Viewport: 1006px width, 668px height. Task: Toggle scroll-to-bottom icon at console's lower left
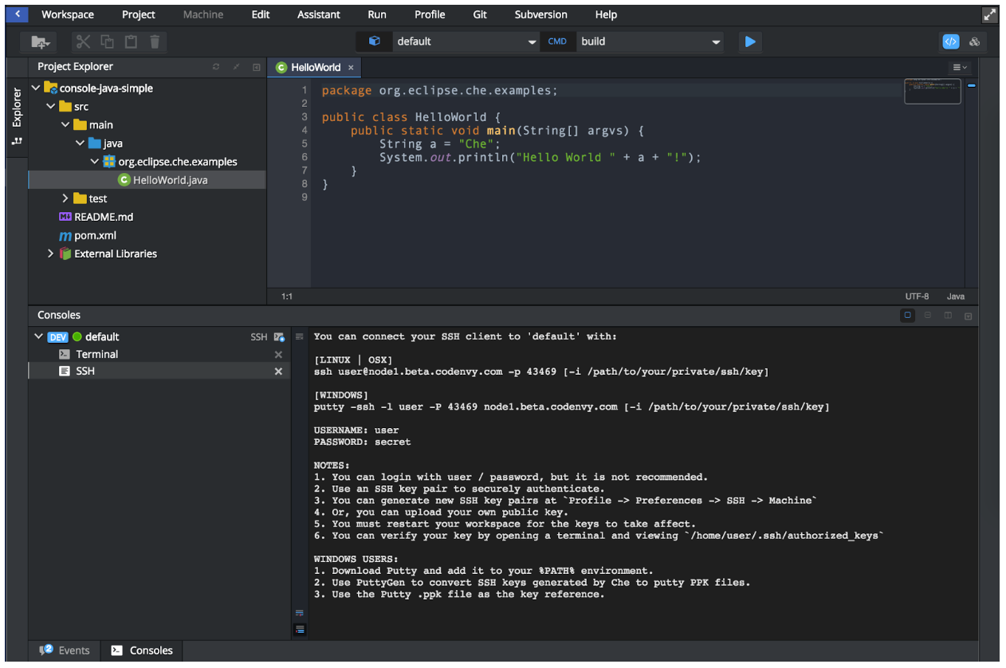click(x=300, y=629)
